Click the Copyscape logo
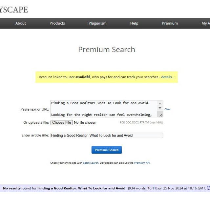Screen dimensions: 210x210 (14, 10)
